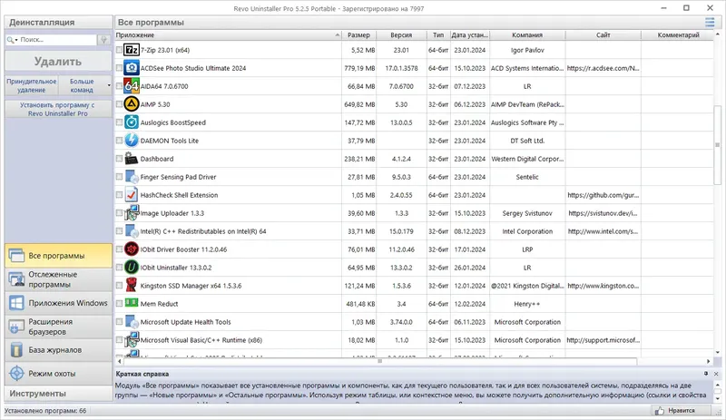Image resolution: width=726 pixels, height=420 pixels.
Task: Click the Mem Reduct program icon
Action: pyautogui.click(x=132, y=303)
